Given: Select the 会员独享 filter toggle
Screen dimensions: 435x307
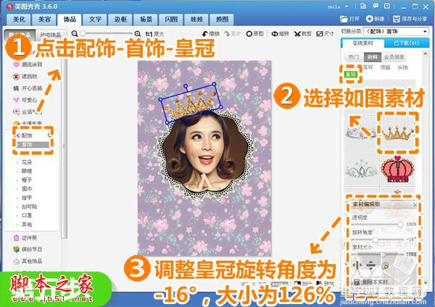Looking at the screenshot, I should pos(394,57).
